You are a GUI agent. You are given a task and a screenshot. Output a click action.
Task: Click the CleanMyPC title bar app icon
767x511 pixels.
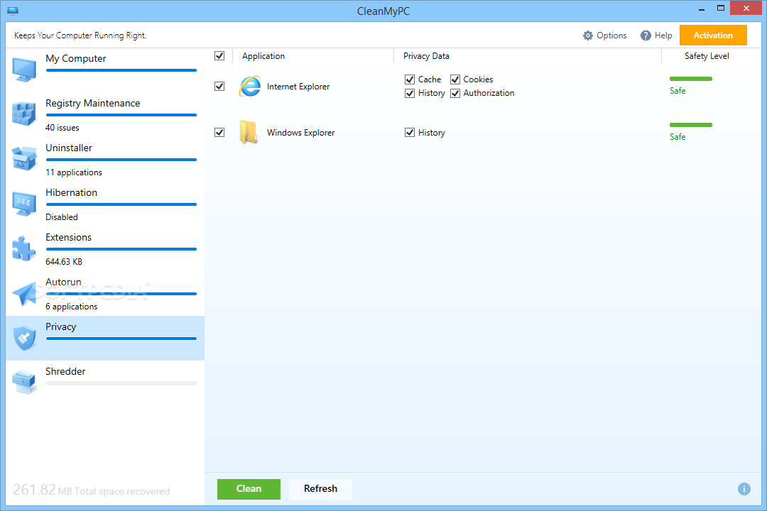point(13,11)
